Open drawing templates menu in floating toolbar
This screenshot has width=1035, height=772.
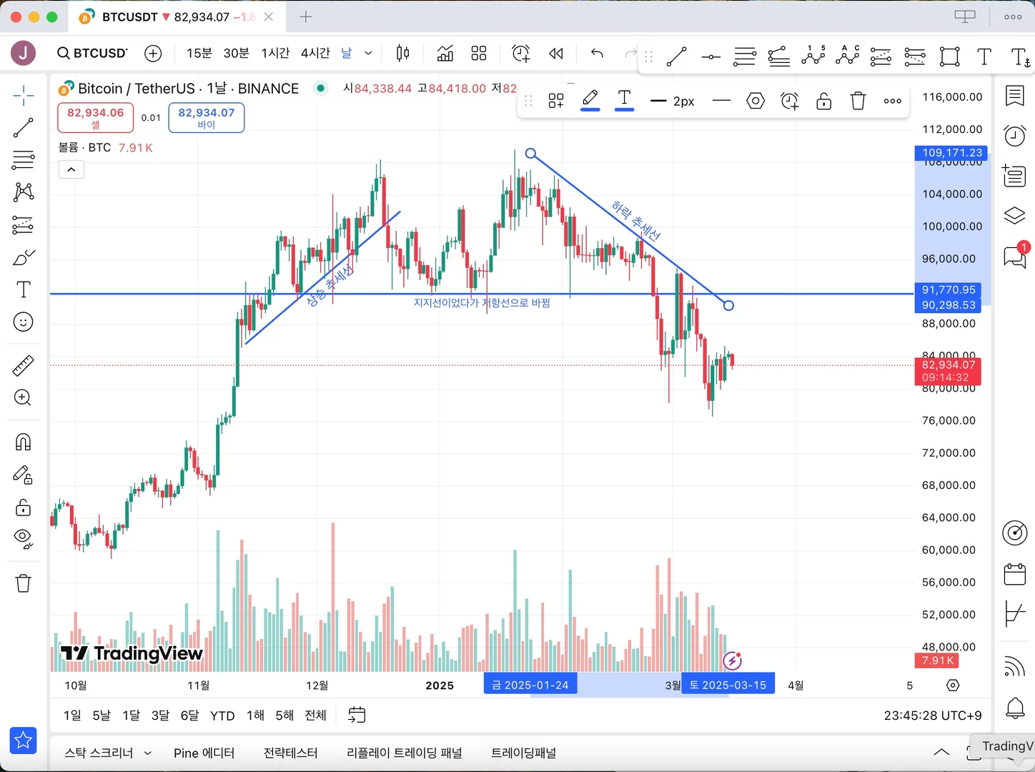[556, 101]
